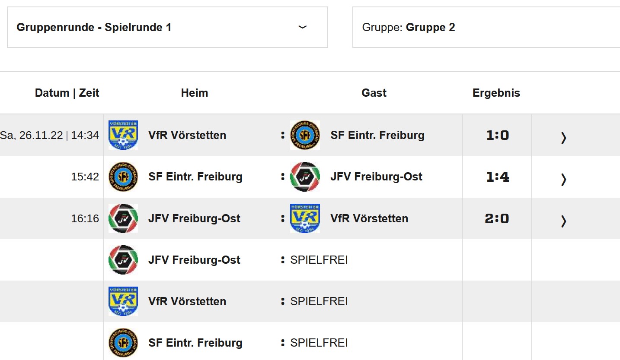Click the Ergebnis column header

pos(496,93)
